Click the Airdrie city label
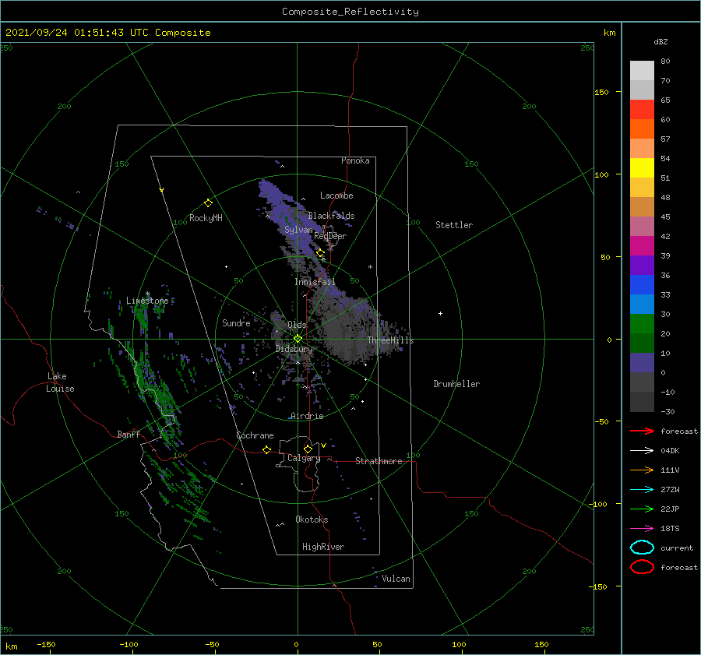Screen dimensions: 701x655 (x=307, y=416)
